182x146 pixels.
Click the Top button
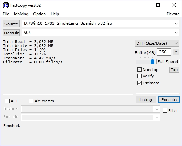[x=174, y=70]
